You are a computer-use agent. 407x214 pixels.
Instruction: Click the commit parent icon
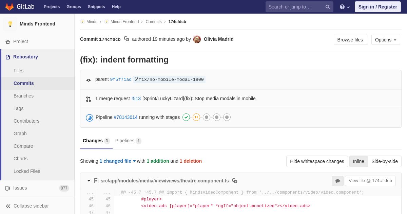[89, 80]
